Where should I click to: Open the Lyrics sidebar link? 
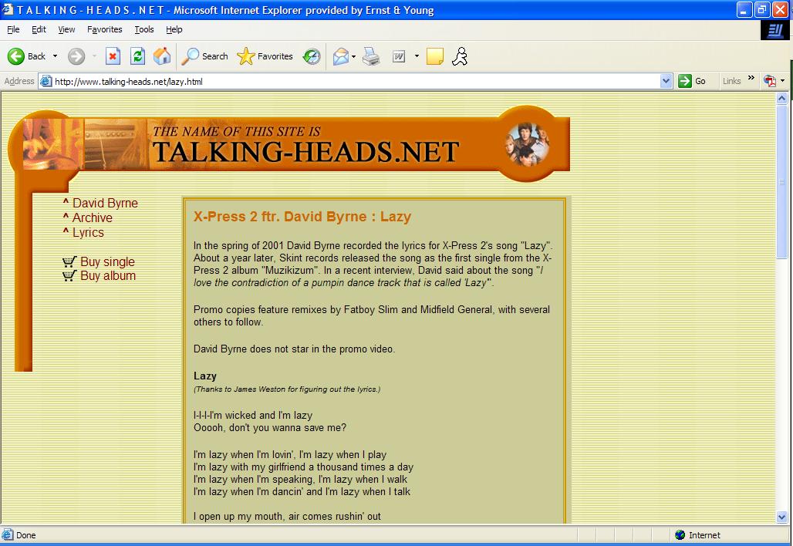pos(88,232)
